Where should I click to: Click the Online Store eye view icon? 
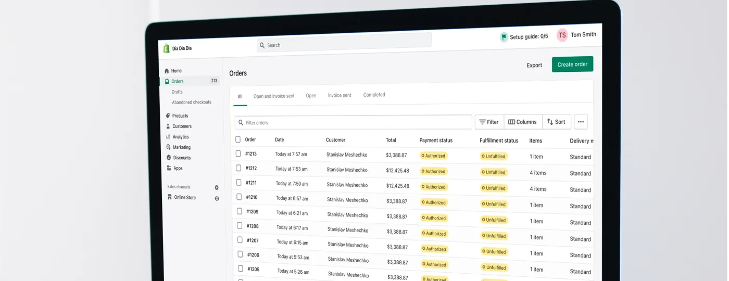click(217, 198)
